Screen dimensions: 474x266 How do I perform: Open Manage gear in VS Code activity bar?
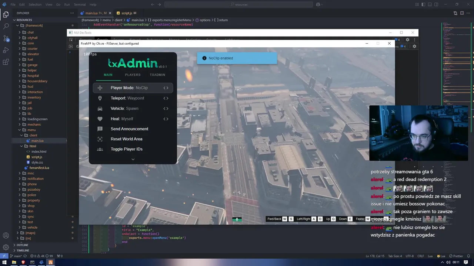[6, 247]
